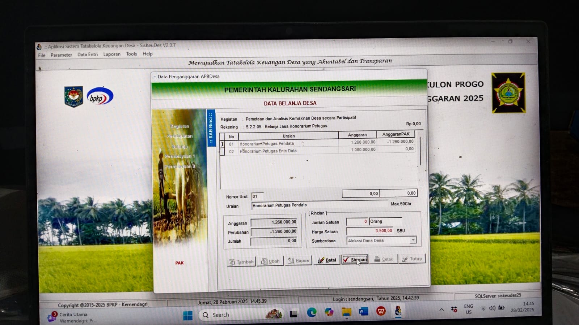Screen dimensions: 579x325
Task: Open Microsoft Word from the taskbar
Action: click(x=363, y=311)
